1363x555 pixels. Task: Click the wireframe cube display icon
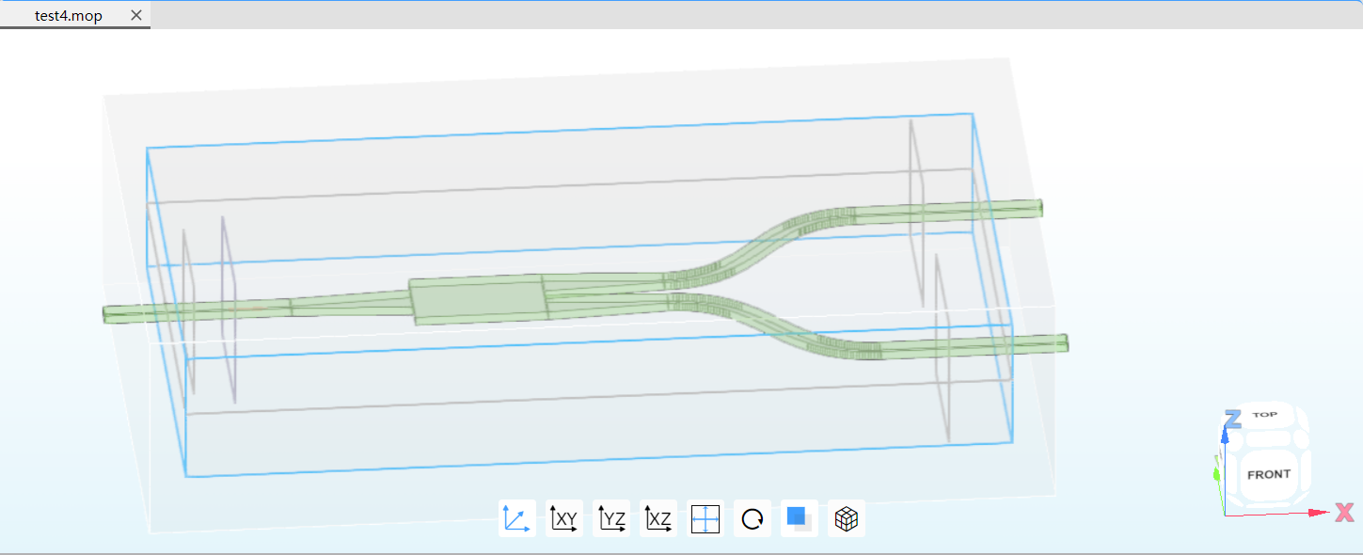[846, 518]
